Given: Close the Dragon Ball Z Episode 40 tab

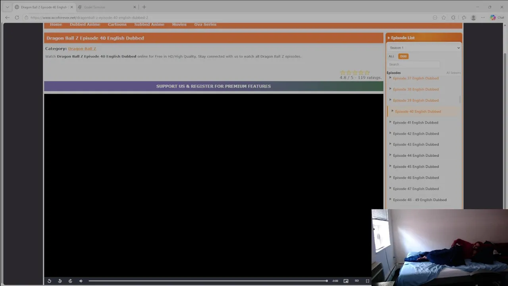Looking at the screenshot, I should pos(71,7).
